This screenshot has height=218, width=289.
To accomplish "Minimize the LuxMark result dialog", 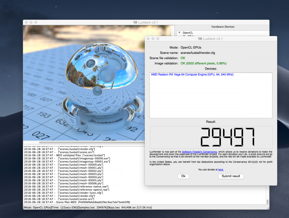I will 153,39.
